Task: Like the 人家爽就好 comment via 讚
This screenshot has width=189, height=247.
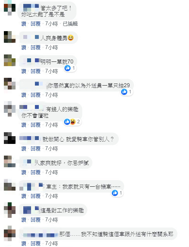Action: tap(24, 172)
